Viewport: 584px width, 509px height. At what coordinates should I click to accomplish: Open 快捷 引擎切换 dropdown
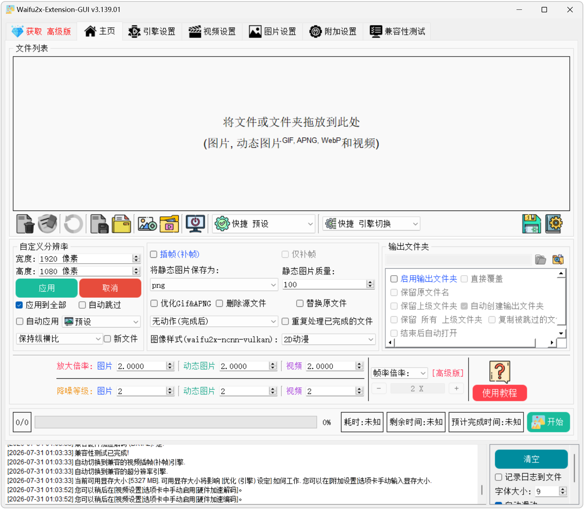[372, 224]
